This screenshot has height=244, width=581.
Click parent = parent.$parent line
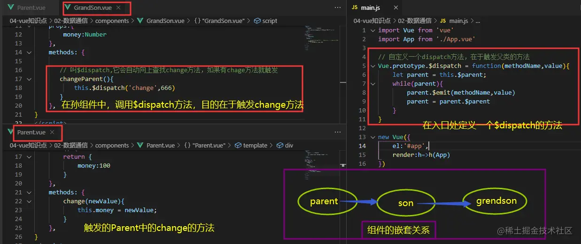(449, 102)
